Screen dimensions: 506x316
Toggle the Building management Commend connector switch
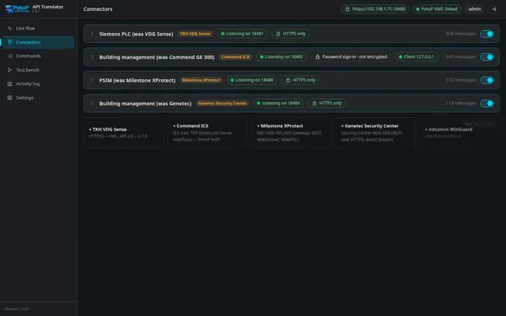point(487,57)
